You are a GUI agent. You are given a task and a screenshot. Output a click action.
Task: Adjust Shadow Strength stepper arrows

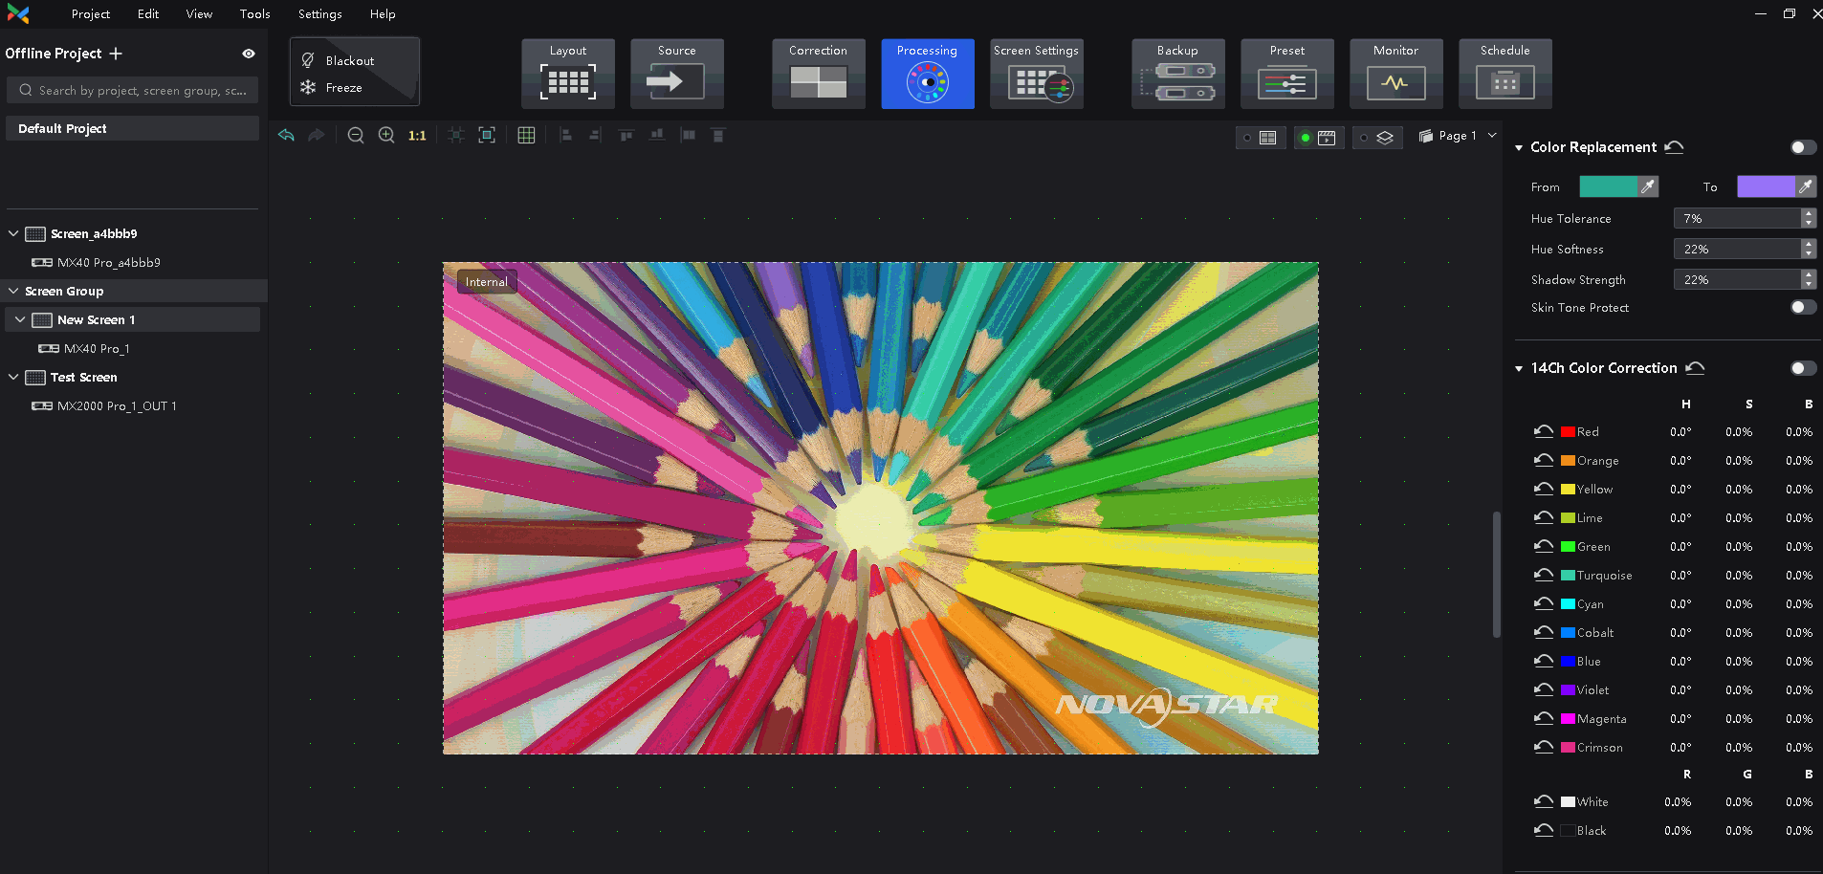tap(1808, 279)
